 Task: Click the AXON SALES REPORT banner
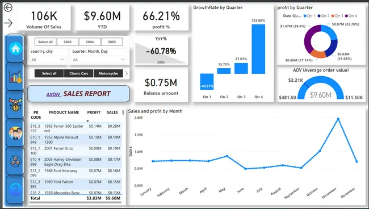(78, 94)
